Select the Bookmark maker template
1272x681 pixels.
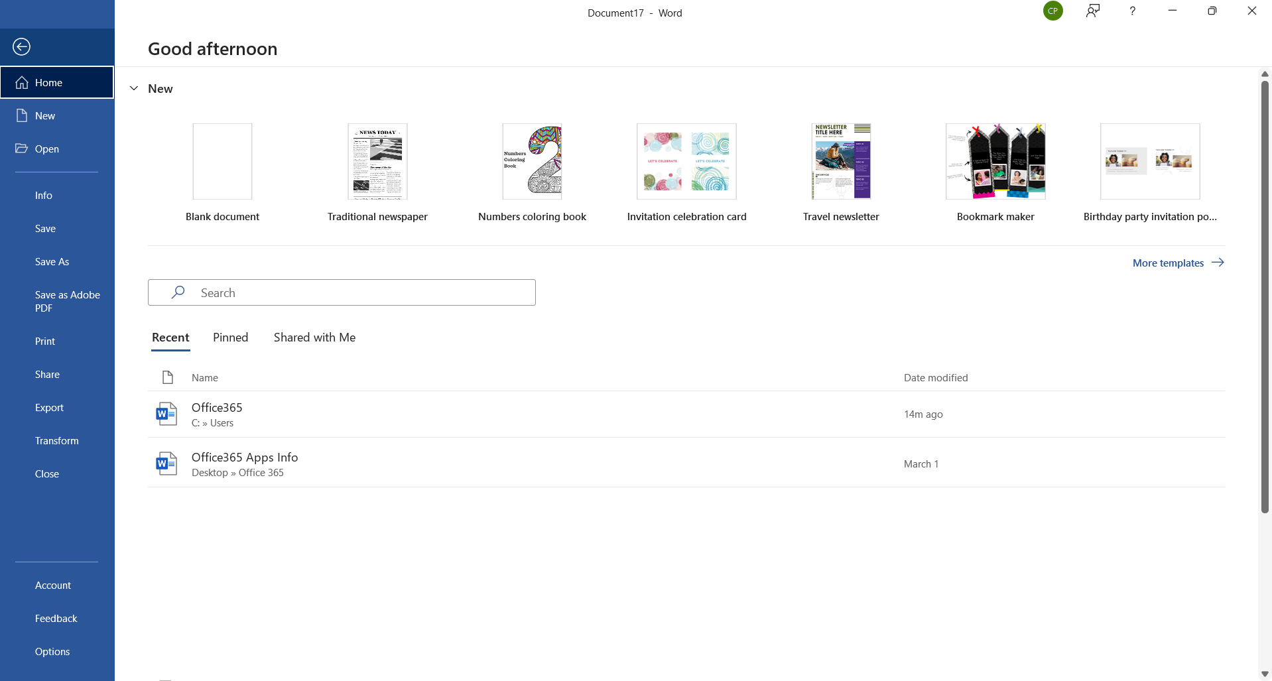(x=995, y=172)
